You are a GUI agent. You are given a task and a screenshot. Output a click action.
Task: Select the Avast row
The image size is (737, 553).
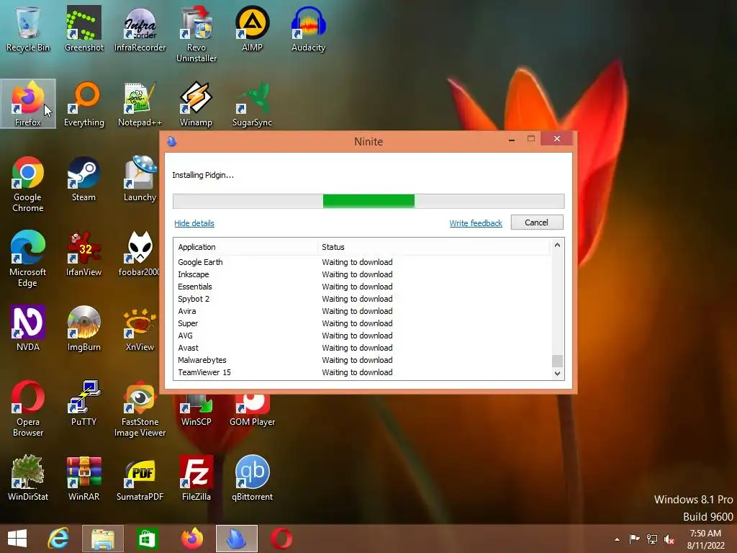[363, 348]
